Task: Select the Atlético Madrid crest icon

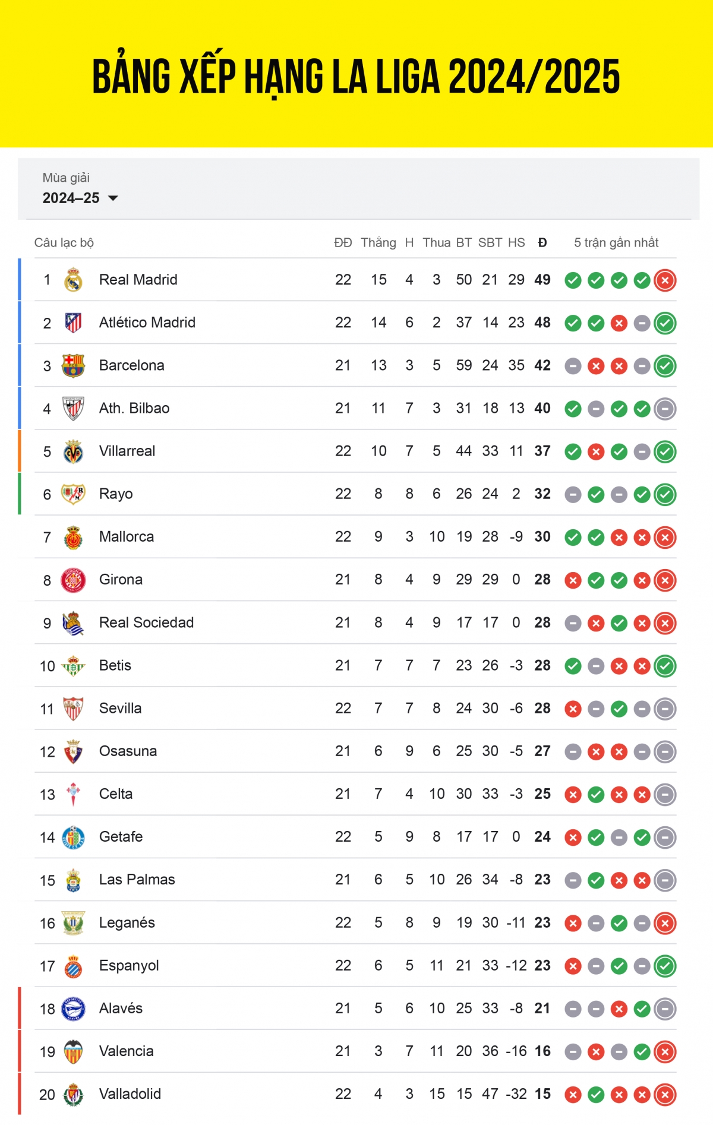Action: 73,323
